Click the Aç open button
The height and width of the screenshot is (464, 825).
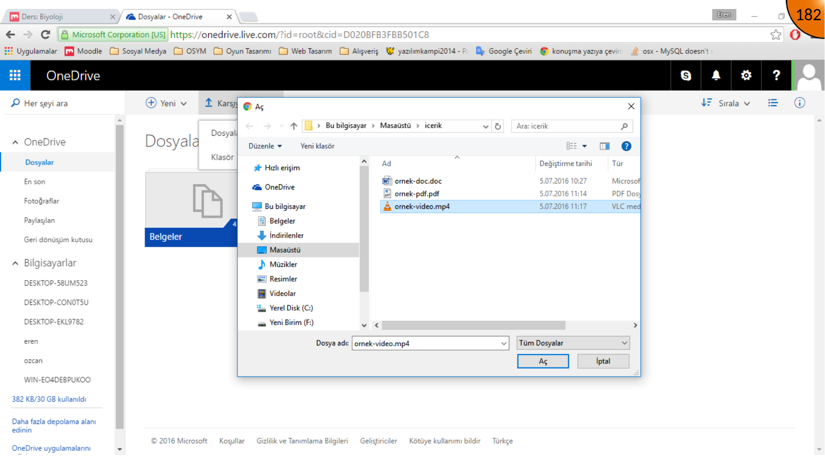(543, 361)
